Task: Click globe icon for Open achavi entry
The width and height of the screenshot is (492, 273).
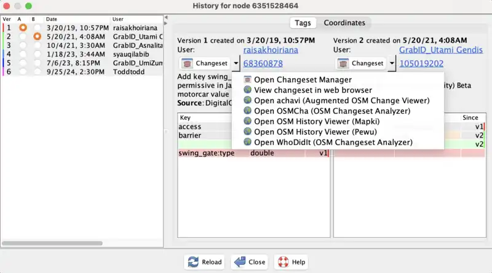Action: [x=248, y=100]
